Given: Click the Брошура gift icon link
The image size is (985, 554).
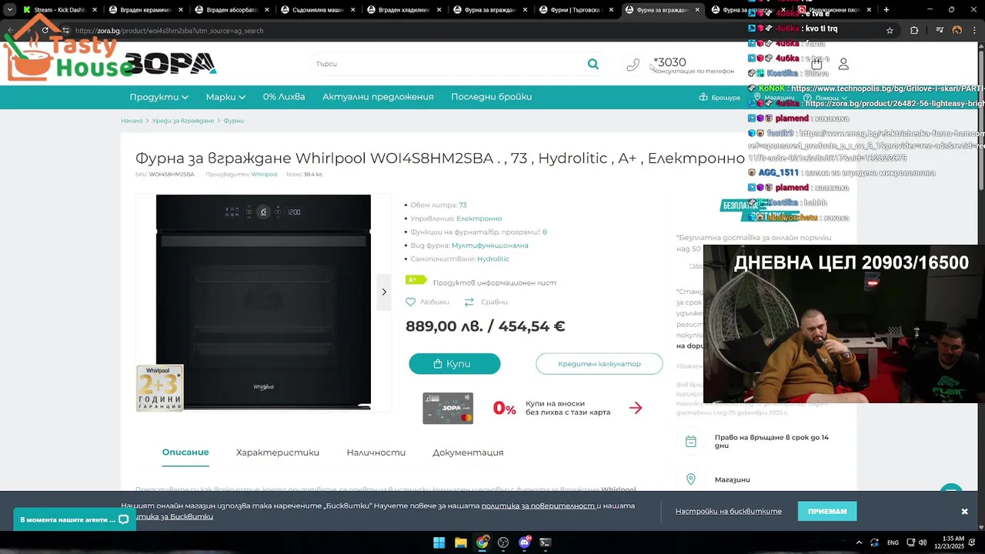Looking at the screenshot, I should (x=720, y=97).
